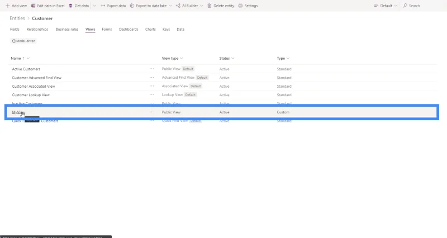
Task: Click the Get data button
Action: tap(79, 6)
